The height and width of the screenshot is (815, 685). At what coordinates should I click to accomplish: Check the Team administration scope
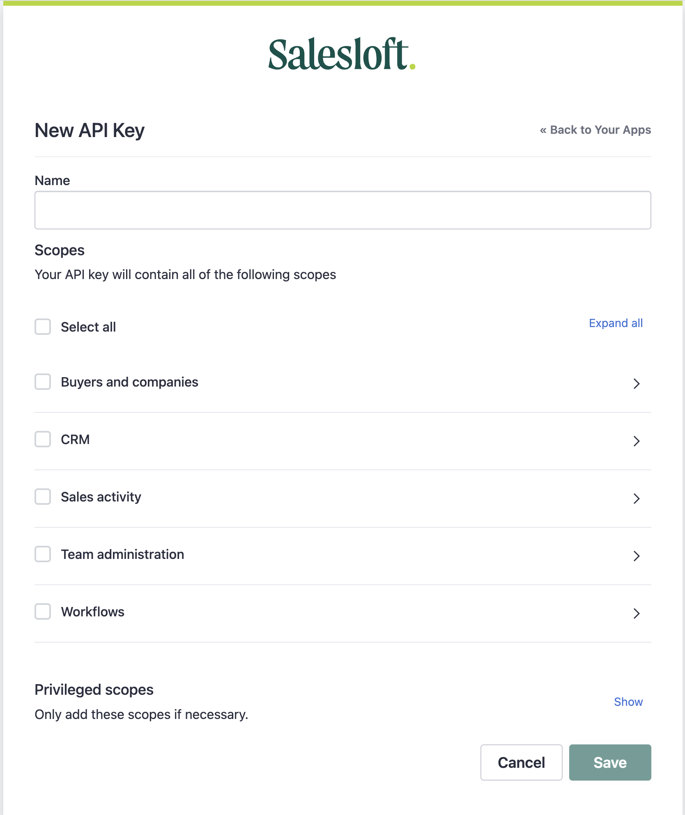click(43, 554)
